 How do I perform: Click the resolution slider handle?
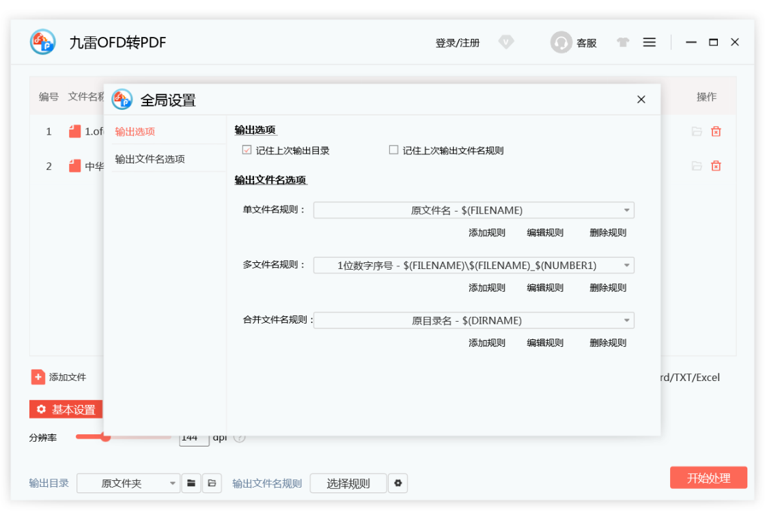pyautogui.click(x=105, y=437)
